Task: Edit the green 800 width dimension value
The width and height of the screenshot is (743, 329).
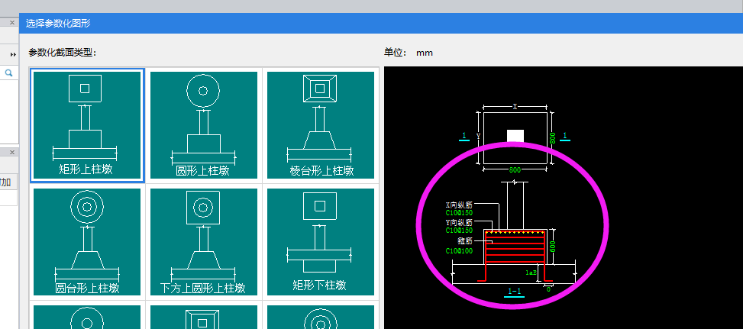Action: coord(515,170)
